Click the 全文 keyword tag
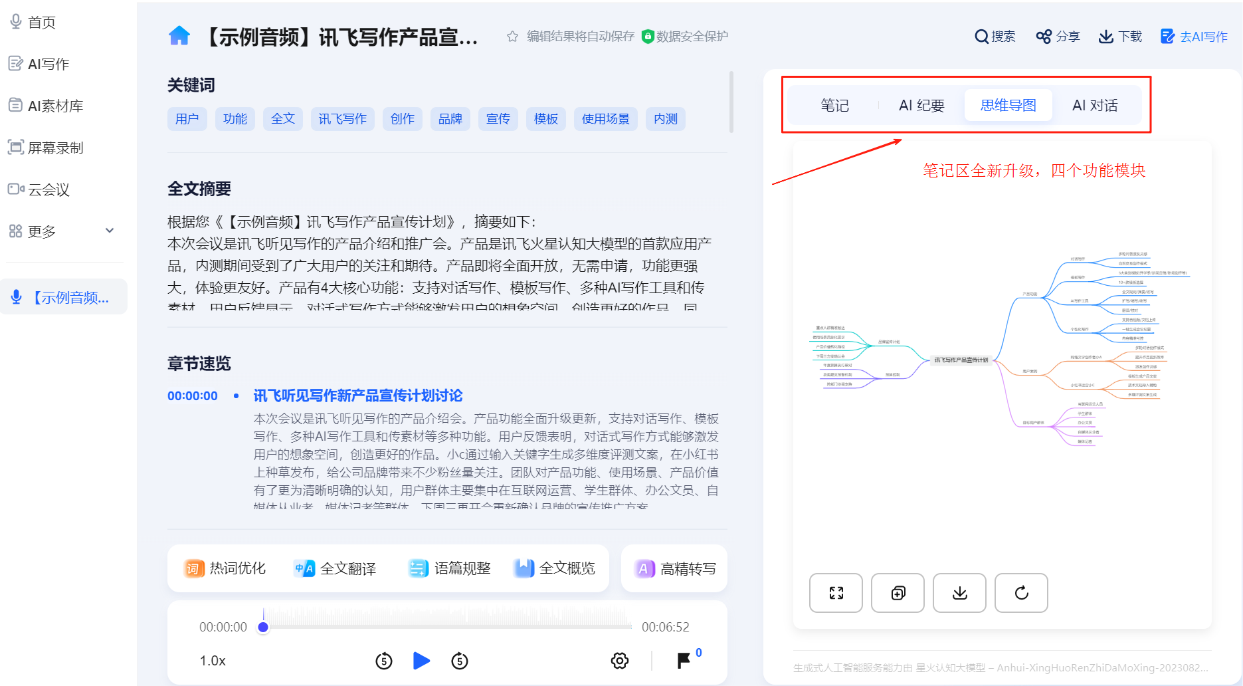1243x686 pixels. point(283,119)
